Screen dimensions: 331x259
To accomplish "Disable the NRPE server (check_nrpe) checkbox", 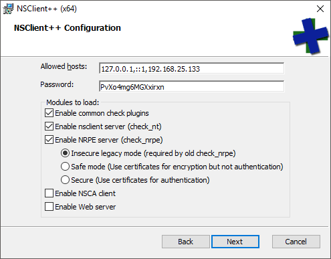I will pyautogui.click(x=49, y=140).
